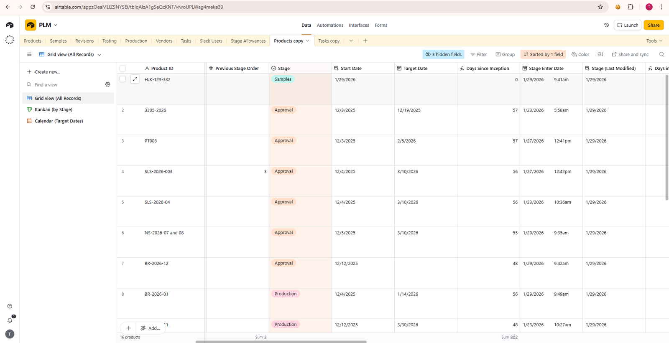669x343 pixels.
Task: Click product ID SLS-2026-003 cell
Action: click(174, 181)
